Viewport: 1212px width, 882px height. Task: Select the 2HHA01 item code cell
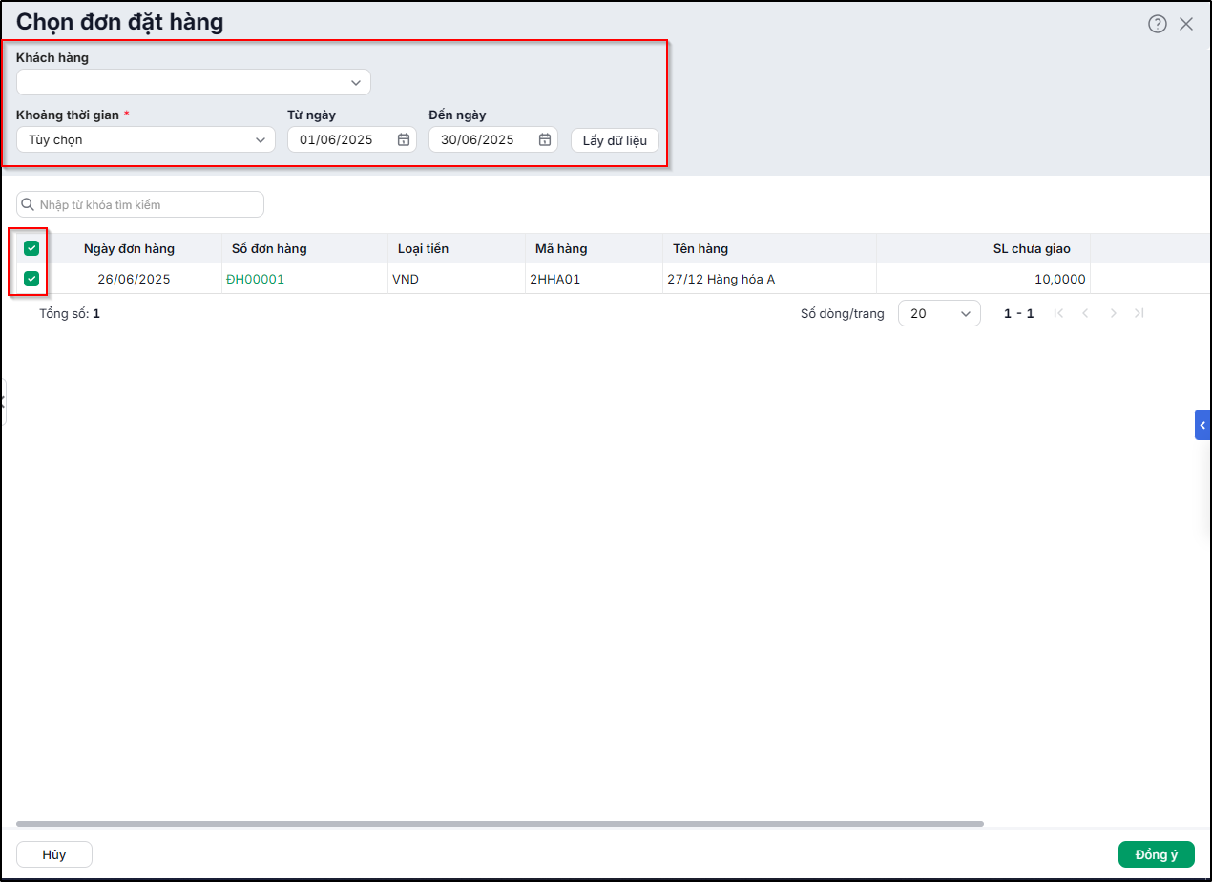pos(594,280)
